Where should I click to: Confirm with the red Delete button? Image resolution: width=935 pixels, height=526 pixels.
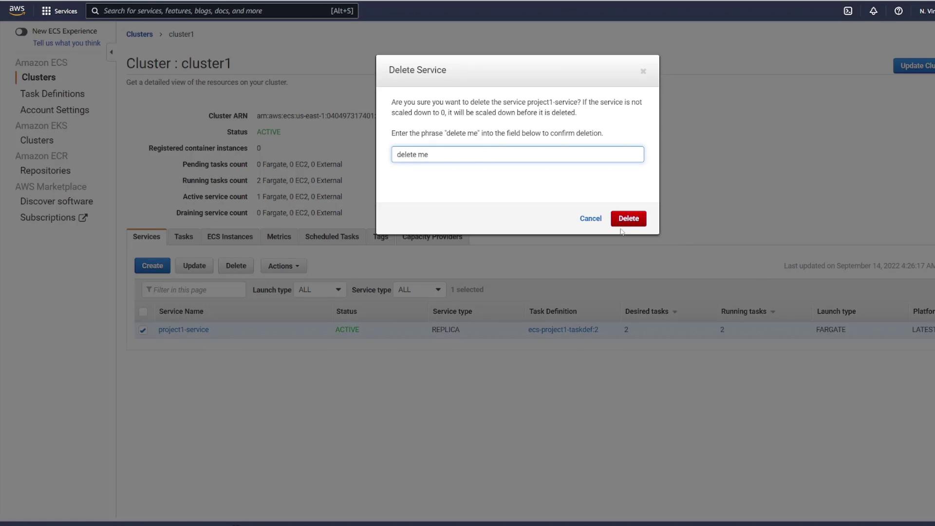tap(628, 219)
